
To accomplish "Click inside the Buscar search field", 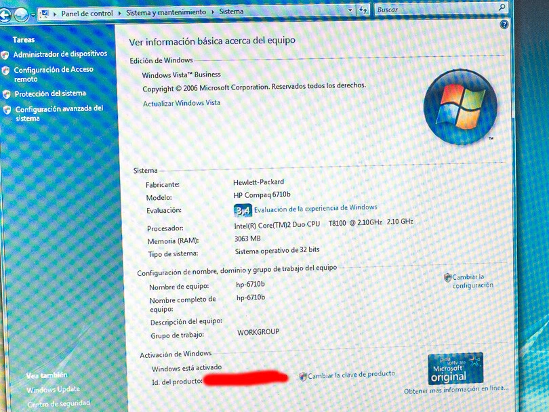I will [420, 9].
